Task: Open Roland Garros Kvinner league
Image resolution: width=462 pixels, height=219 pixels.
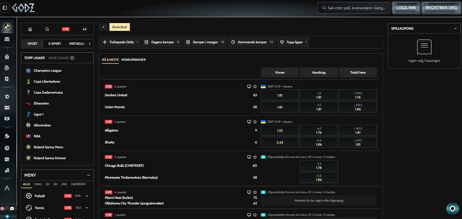Action: (50, 158)
